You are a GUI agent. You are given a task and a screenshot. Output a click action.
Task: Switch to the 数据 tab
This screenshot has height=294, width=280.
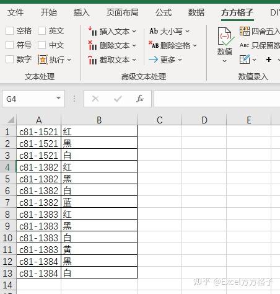point(196,12)
